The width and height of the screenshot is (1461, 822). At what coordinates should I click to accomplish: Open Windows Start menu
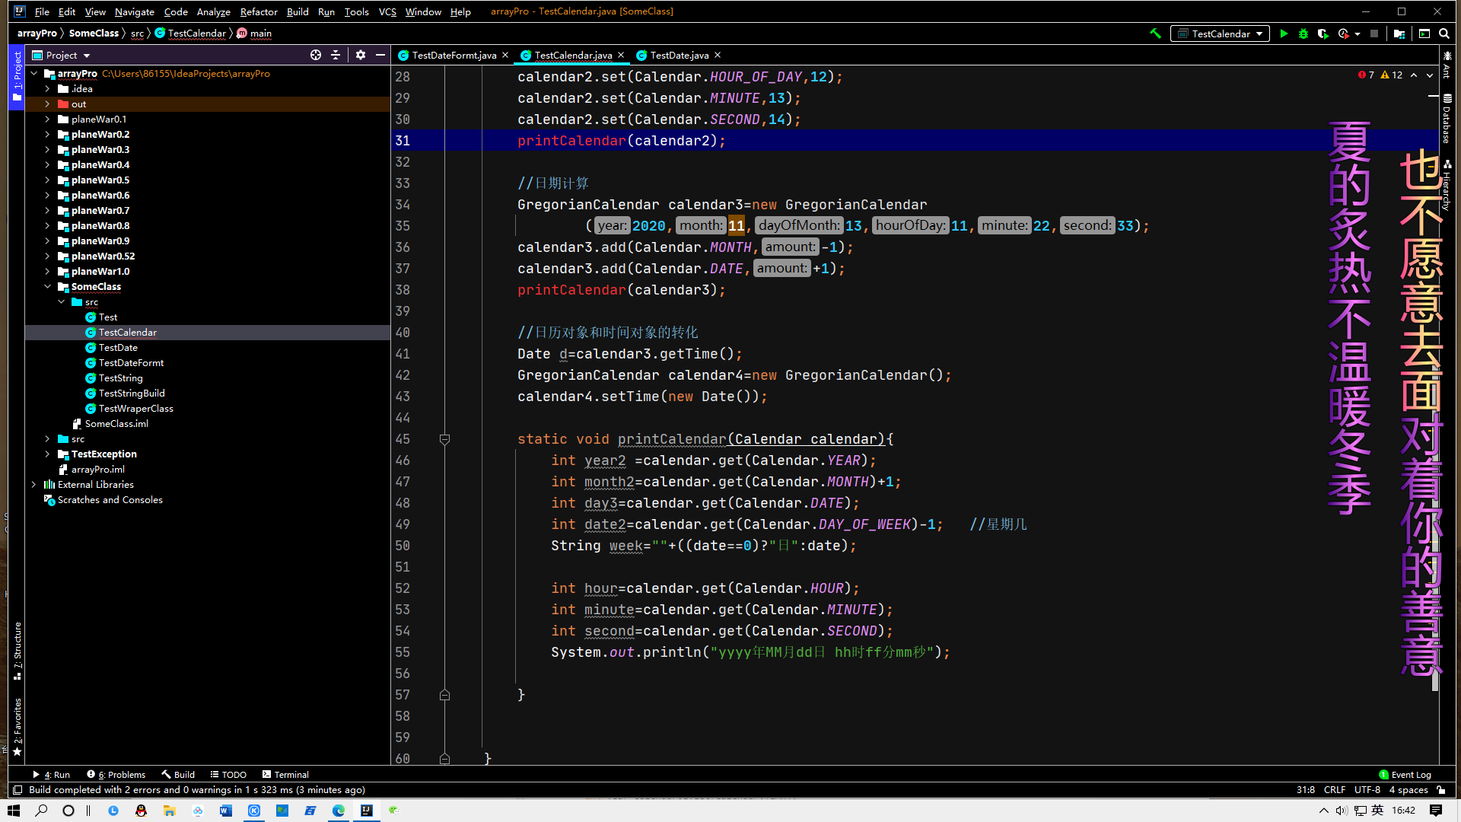pyautogui.click(x=14, y=811)
